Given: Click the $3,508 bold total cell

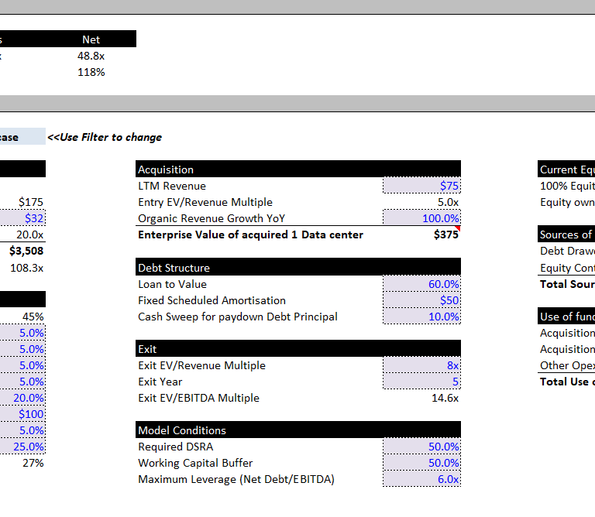Looking at the screenshot, I should click(x=26, y=251).
